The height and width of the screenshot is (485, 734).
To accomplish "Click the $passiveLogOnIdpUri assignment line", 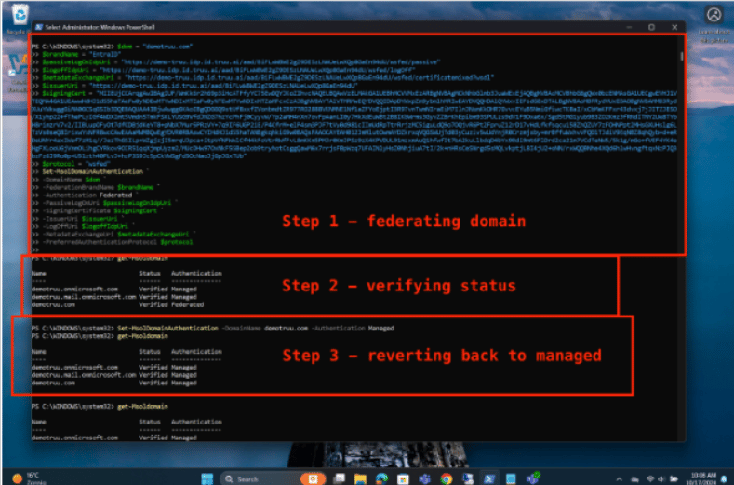I will click(236, 61).
